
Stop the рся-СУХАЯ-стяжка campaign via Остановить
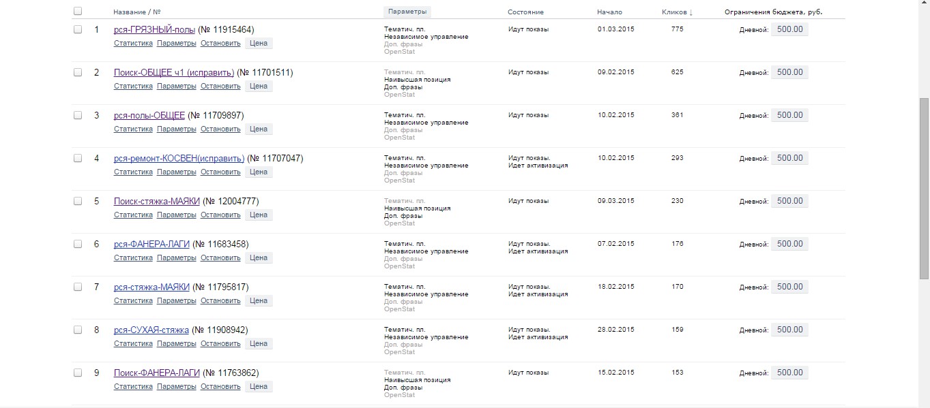tap(220, 343)
